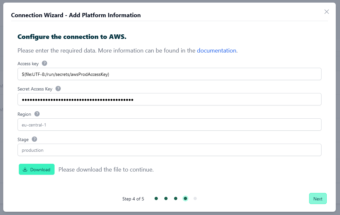Select the Region field showing eu-central-1
Screen dimensions: 340x215
(169, 125)
